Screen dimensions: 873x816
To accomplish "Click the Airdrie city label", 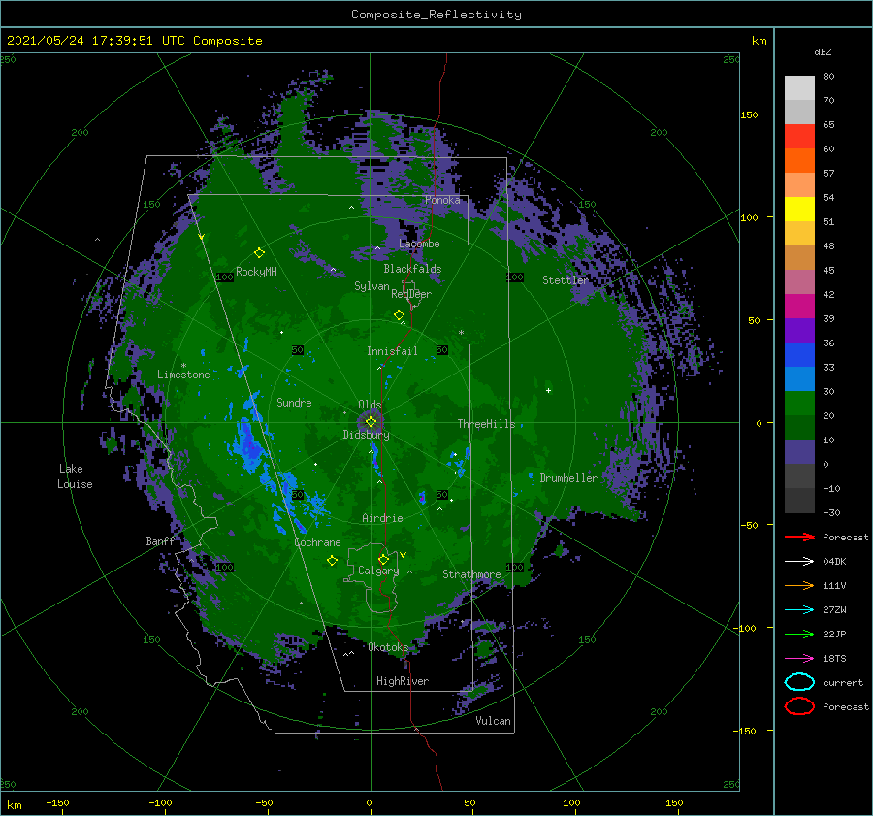I will [x=382, y=518].
